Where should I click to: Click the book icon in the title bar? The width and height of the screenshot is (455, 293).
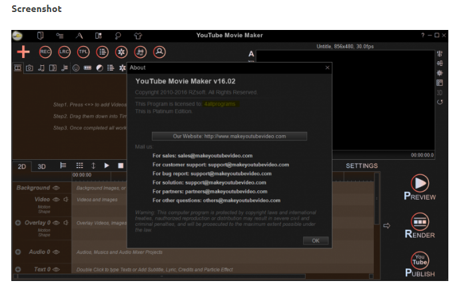click(41, 36)
